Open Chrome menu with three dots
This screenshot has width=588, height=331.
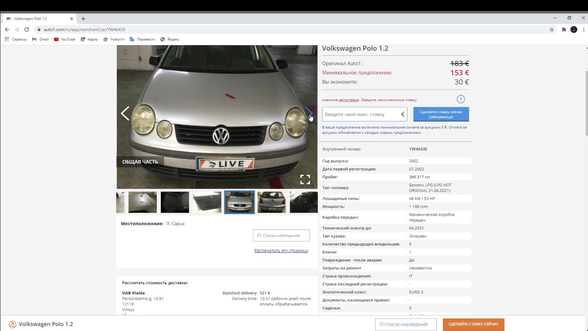click(582, 29)
